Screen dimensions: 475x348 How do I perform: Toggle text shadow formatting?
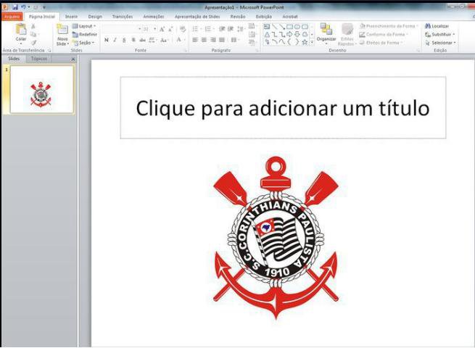tap(133, 40)
